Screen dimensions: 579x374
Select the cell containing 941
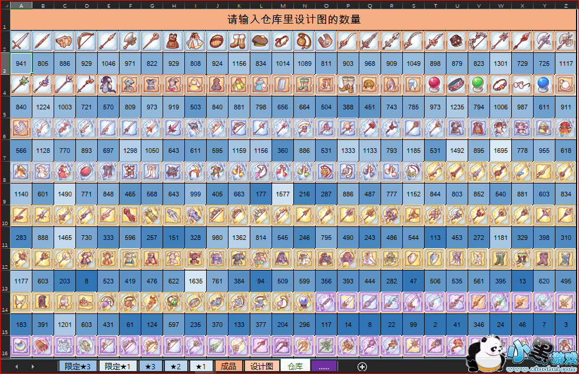point(21,64)
